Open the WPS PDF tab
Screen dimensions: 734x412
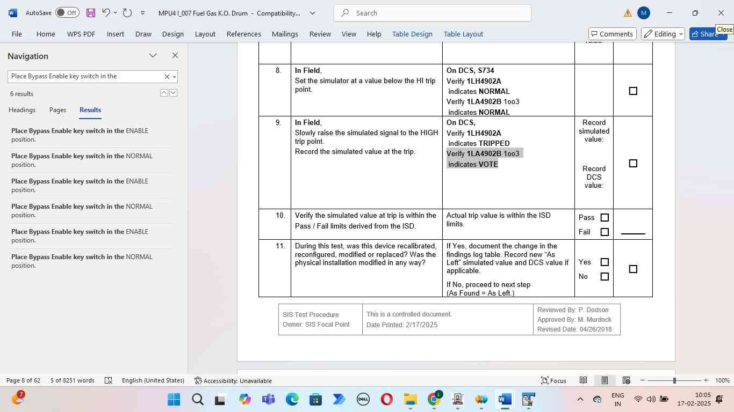coord(81,34)
